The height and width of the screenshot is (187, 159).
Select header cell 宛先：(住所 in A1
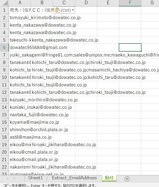(x=20, y=10)
